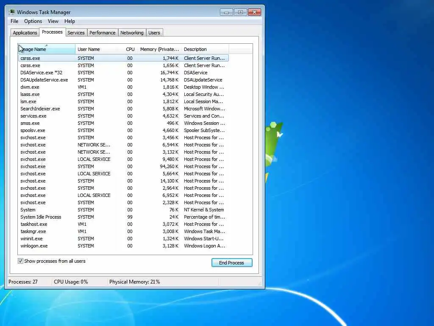Select svchost.exe row using 6,544 K
Image resolution: width=434 pixels, height=326 pixels.
123,145
